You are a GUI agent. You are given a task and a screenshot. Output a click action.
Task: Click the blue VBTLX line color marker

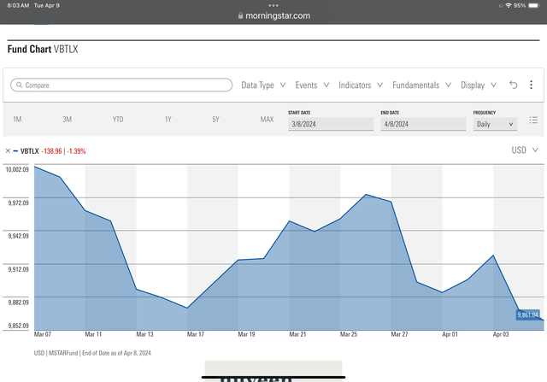click(x=15, y=151)
